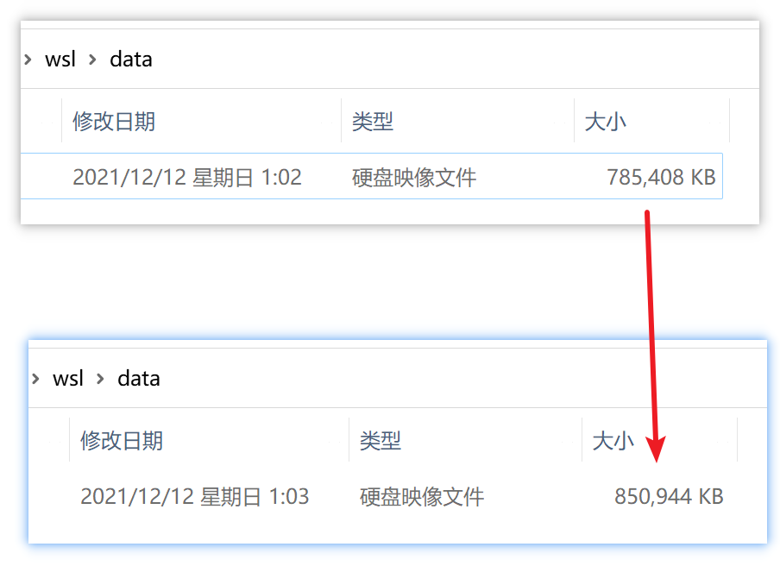
Task: Sort by 修改日期 column in upper window
Action: click(x=114, y=122)
